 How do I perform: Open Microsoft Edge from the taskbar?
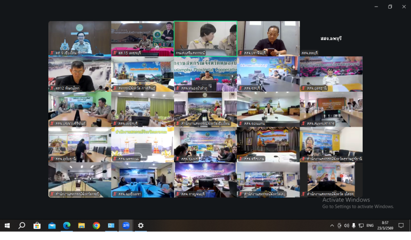[66, 225]
